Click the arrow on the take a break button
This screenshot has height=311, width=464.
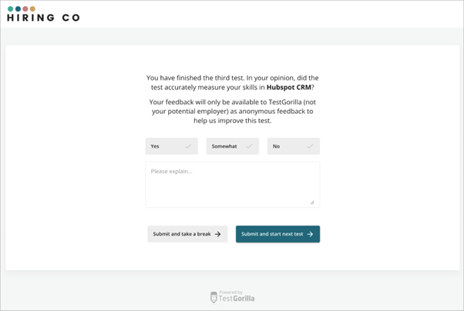(x=218, y=234)
